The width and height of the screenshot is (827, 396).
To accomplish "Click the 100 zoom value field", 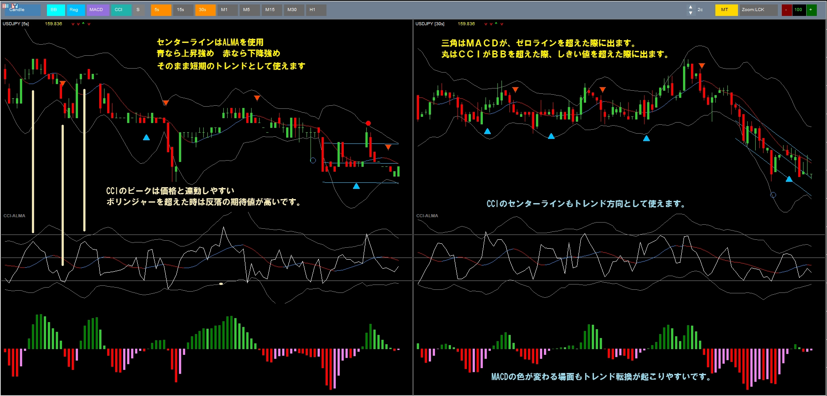I will point(799,10).
